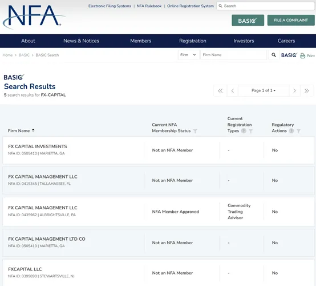Click the Print icon
The width and height of the screenshot is (316, 286).
coord(302,55)
